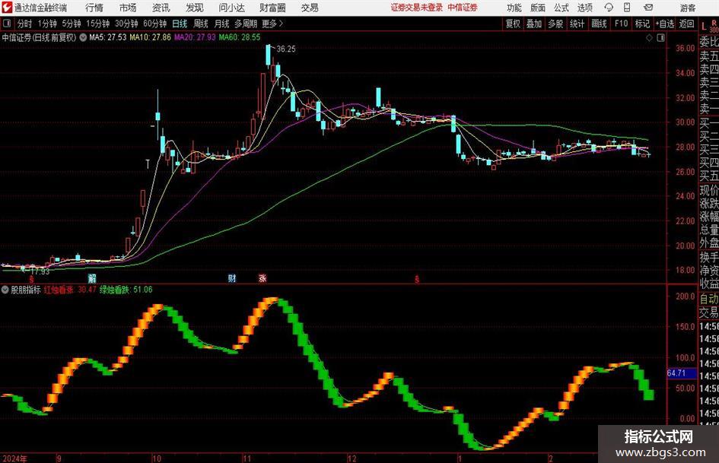The height and width of the screenshot is (463, 719).
Task: Click the red S marker near December
Action: tap(417, 279)
